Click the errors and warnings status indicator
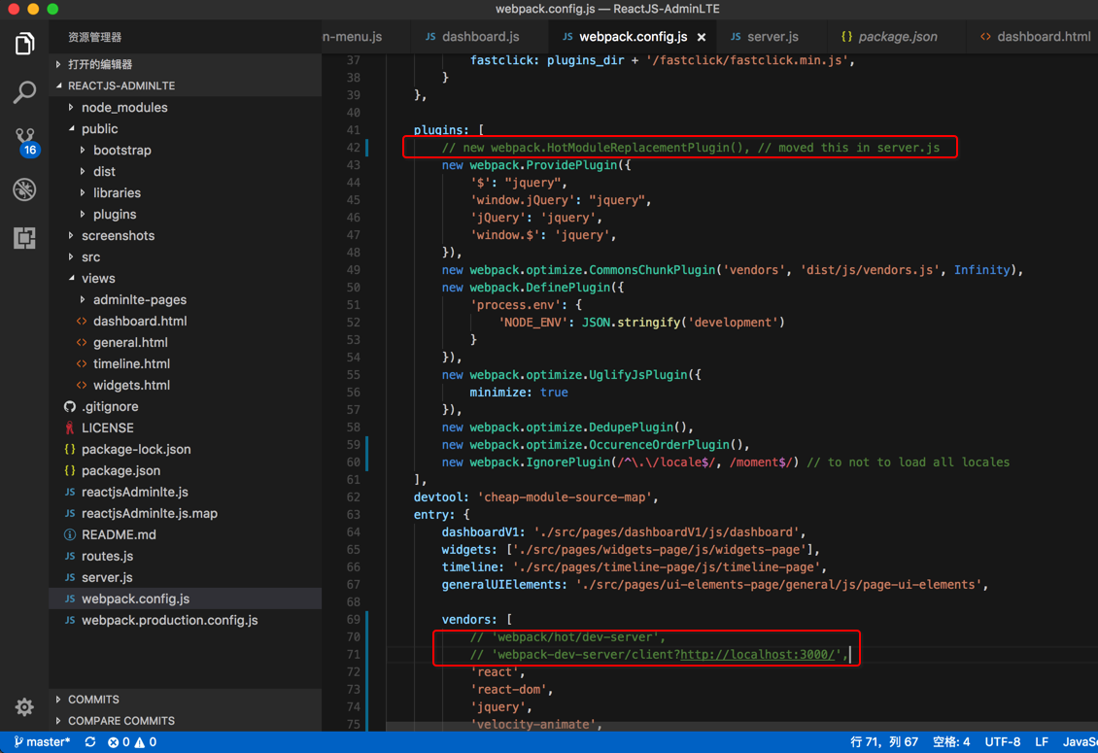 click(x=132, y=742)
